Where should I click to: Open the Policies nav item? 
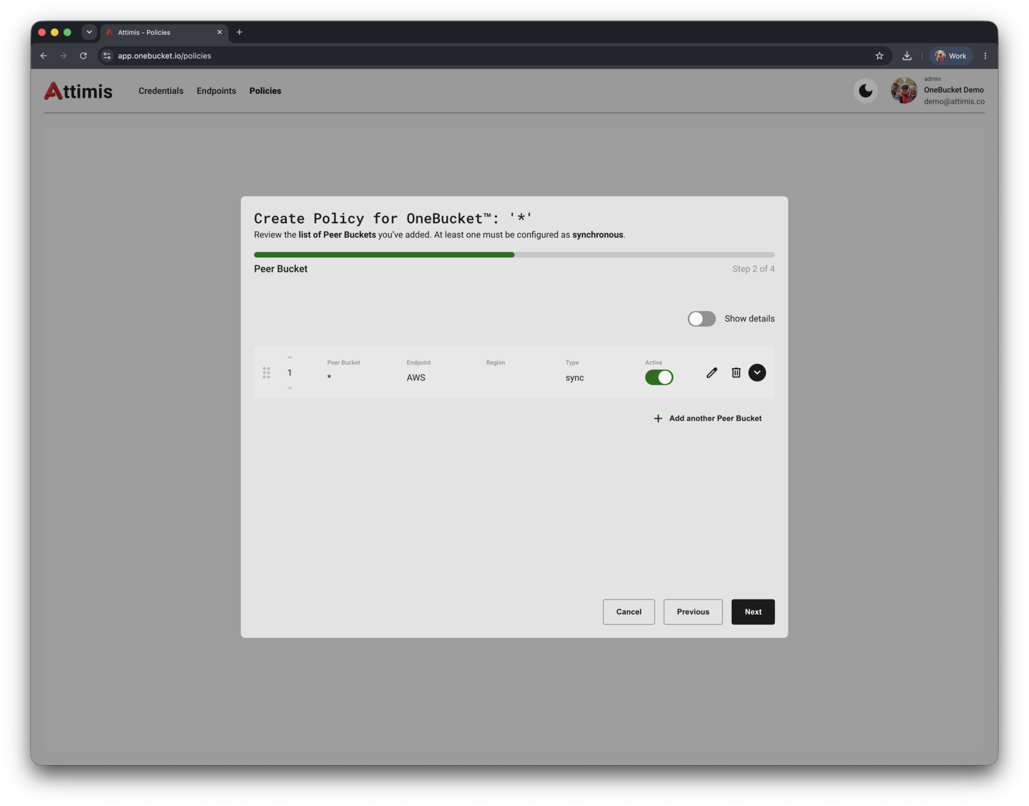tap(265, 91)
